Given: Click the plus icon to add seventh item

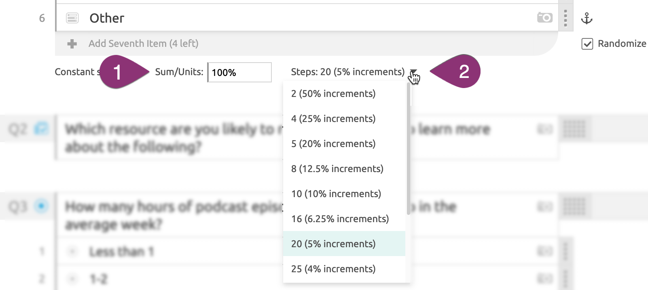Looking at the screenshot, I should point(72,44).
